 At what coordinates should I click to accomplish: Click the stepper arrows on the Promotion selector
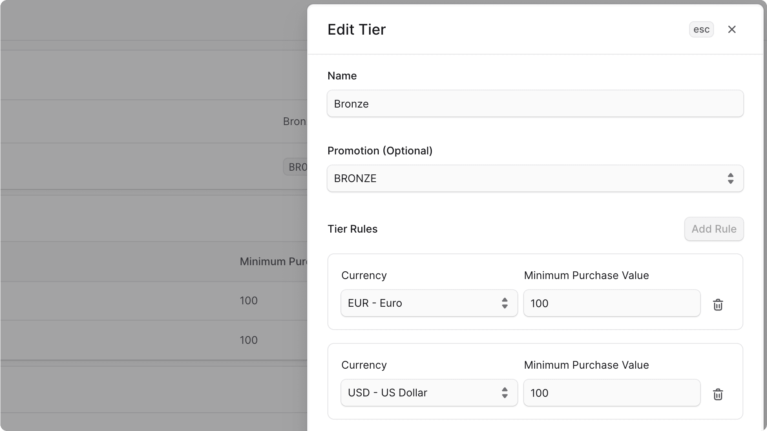pyautogui.click(x=731, y=178)
